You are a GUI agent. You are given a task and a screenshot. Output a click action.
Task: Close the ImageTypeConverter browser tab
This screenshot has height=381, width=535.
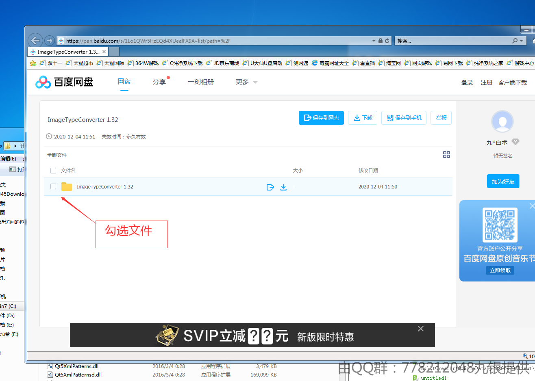[x=104, y=52]
